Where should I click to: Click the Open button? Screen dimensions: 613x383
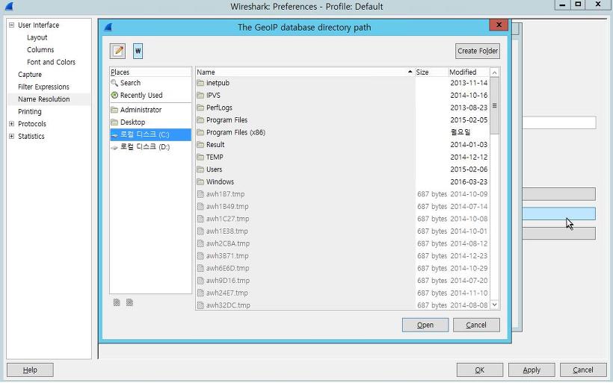click(425, 325)
